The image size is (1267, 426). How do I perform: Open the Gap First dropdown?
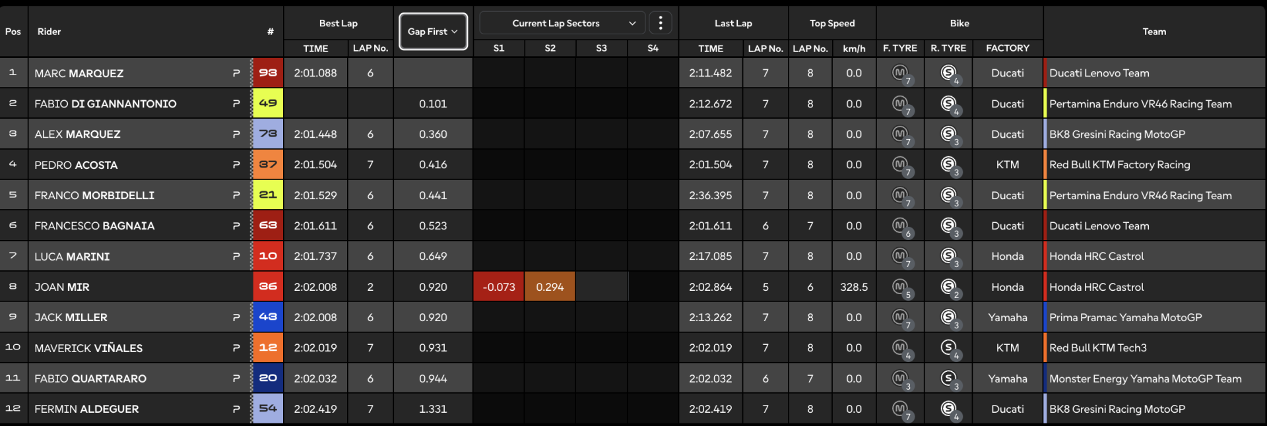click(x=434, y=32)
